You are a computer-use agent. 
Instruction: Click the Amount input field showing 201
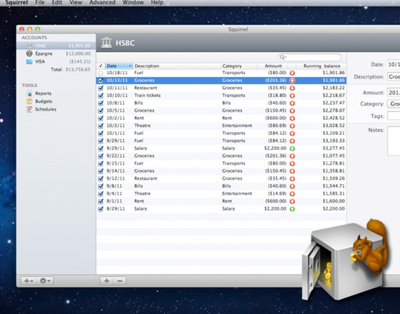coord(394,93)
